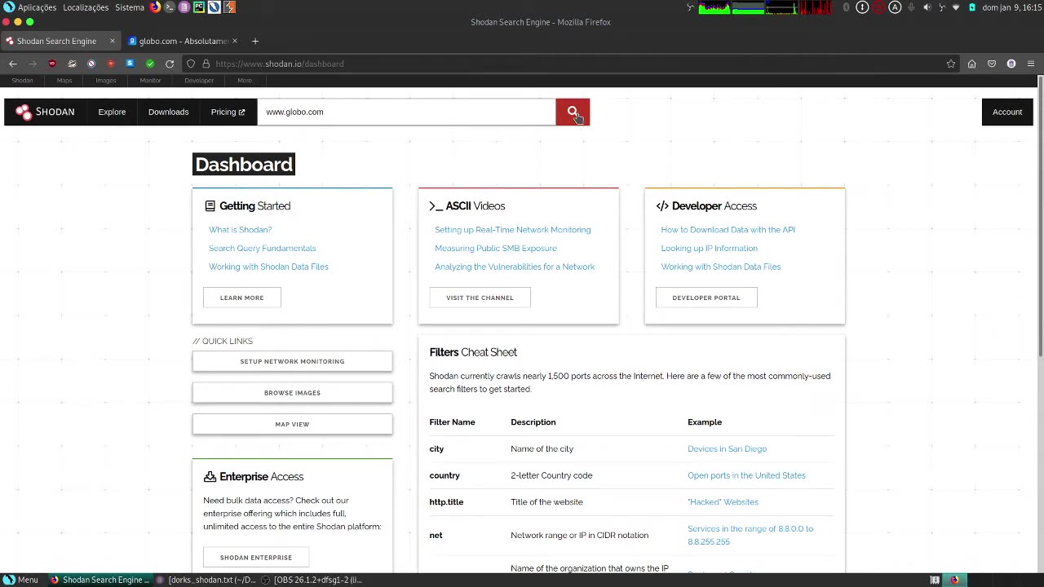1044x587 pixels.
Task: Launch PyCharm from the top panel
Action: pyautogui.click(x=199, y=7)
